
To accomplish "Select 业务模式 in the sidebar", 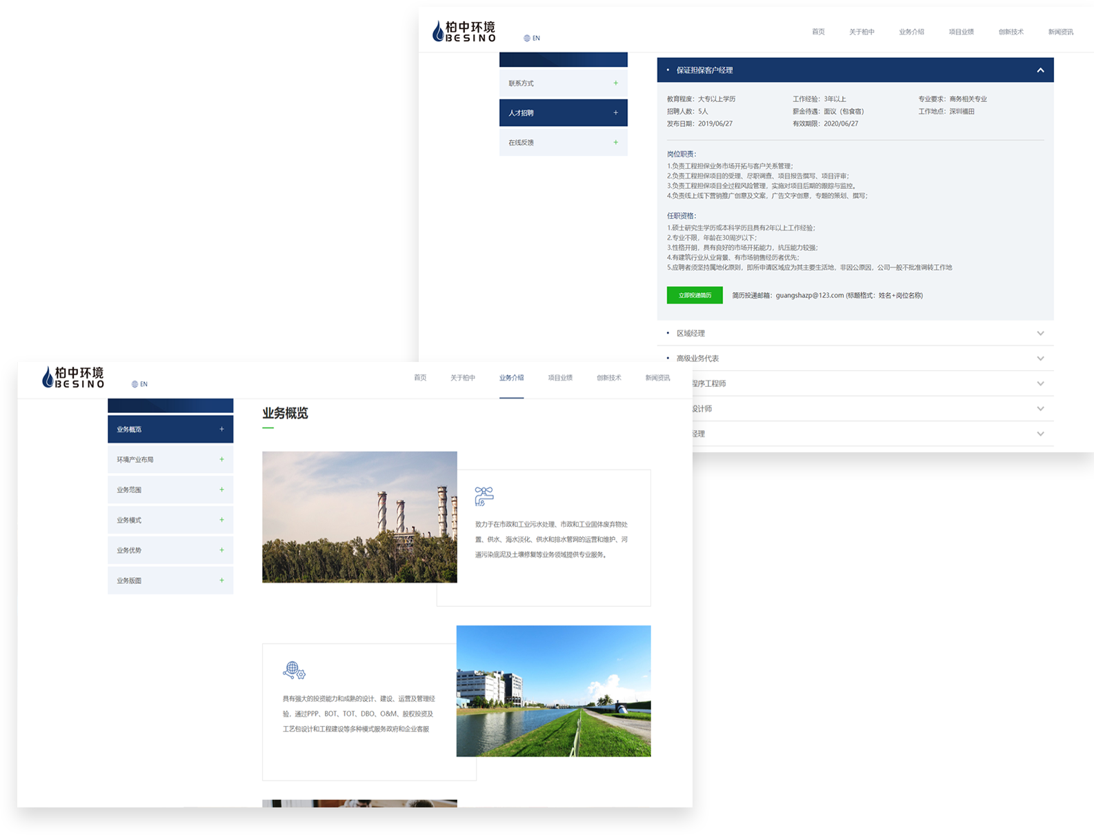I will 170,520.
